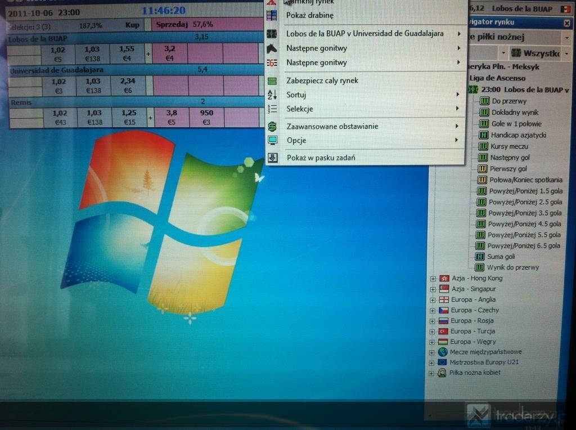Click the EU flag icon for Mistrzostwa Europy U21
This screenshot has width=576, height=430.
click(442, 362)
